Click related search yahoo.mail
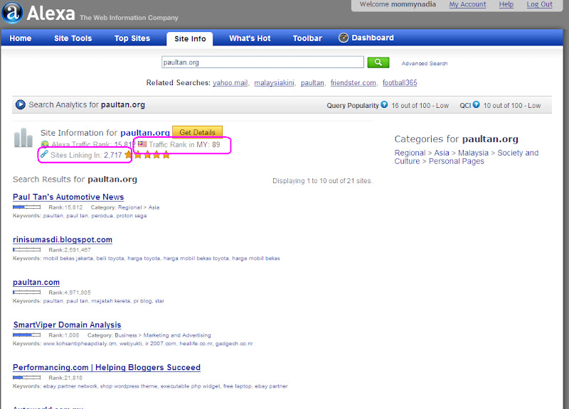 pos(230,83)
